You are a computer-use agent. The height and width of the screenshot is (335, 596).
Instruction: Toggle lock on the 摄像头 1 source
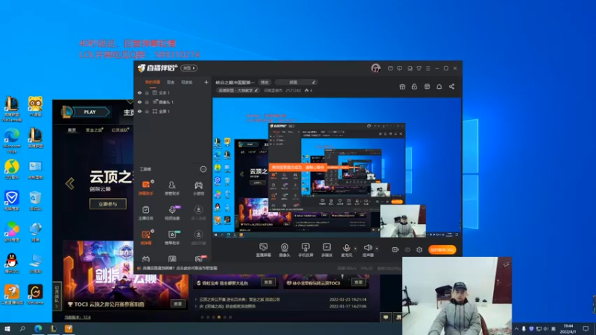tap(147, 102)
